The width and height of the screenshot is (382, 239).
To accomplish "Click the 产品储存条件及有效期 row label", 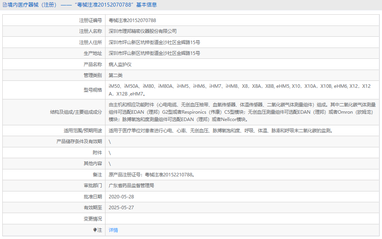I will (x=79, y=142).
